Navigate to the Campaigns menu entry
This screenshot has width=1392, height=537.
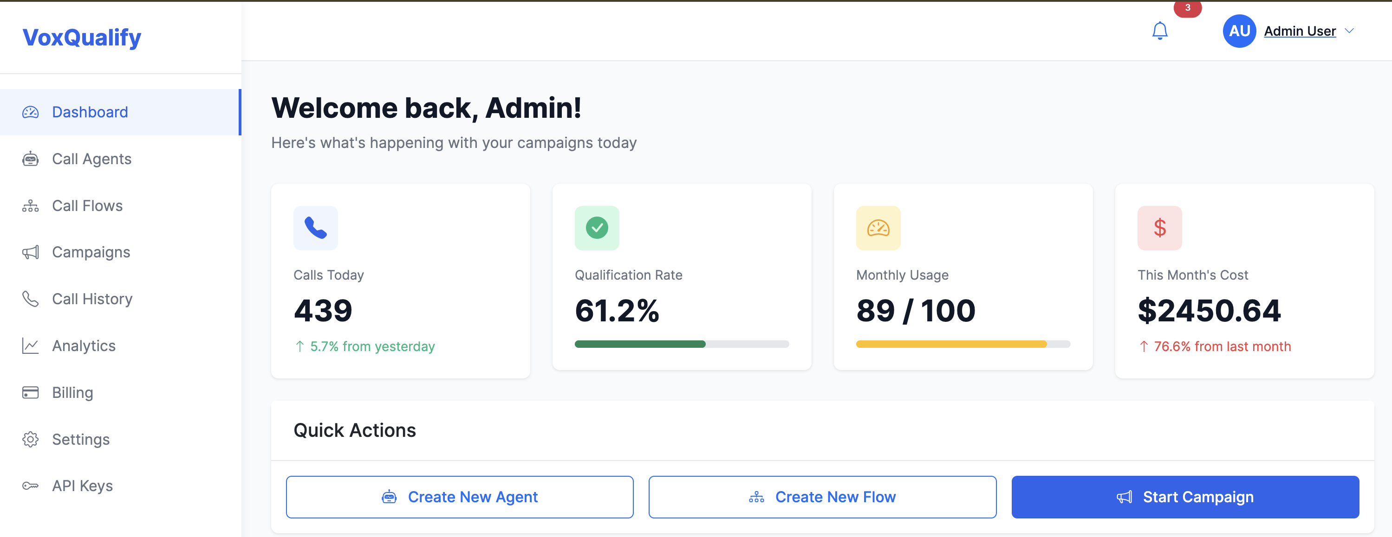[91, 252]
